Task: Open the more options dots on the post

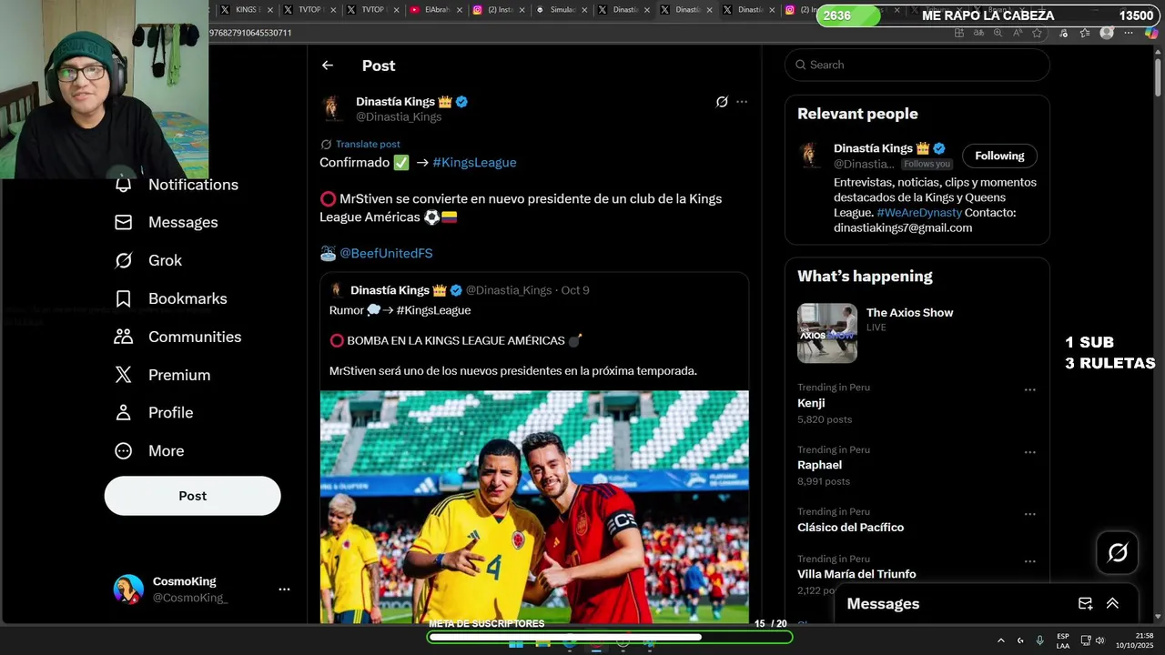Action: pyautogui.click(x=742, y=102)
